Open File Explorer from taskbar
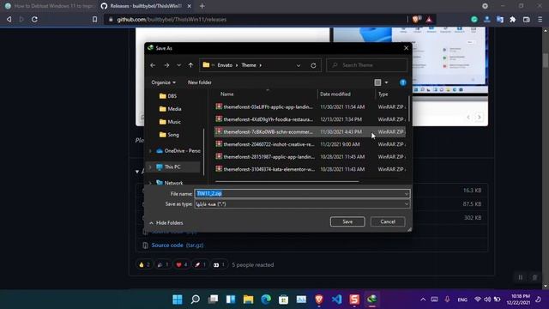Viewport: 549px width, 309px height. pyautogui.click(x=248, y=300)
